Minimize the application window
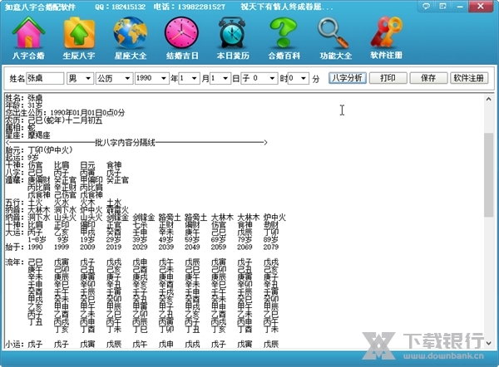 (x=460, y=6)
